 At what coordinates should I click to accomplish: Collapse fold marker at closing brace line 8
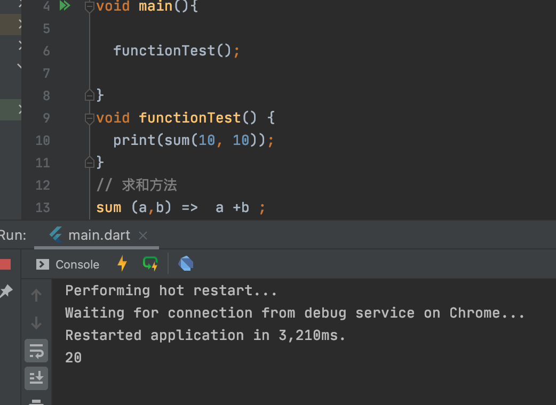(x=89, y=95)
